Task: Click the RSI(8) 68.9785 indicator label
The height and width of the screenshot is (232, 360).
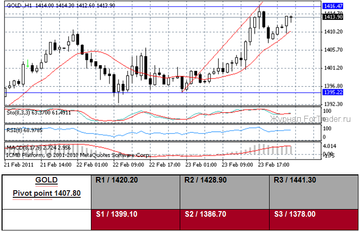Action: click(25, 130)
